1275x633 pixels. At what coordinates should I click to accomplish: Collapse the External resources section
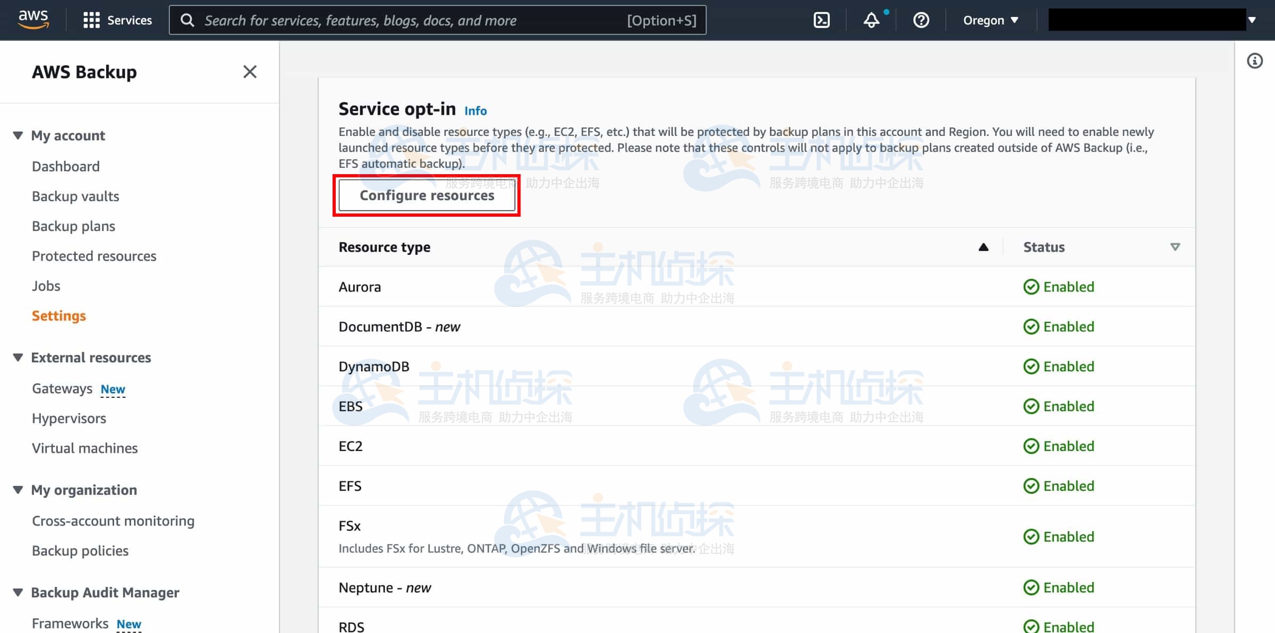(x=18, y=357)
